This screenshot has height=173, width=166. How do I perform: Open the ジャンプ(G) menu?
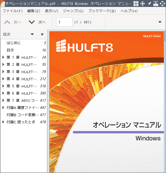click(x=73, y=11)
